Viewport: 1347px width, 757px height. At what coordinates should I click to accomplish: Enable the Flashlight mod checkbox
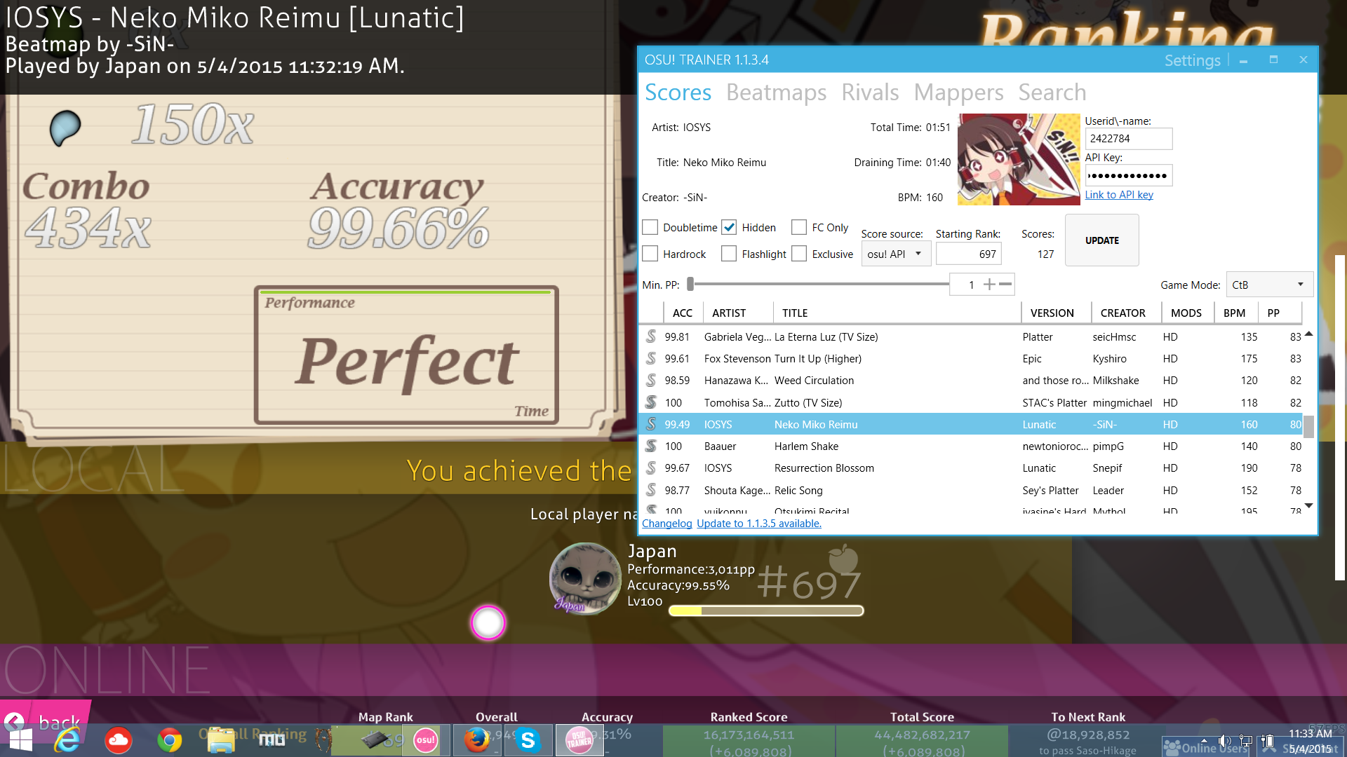click(729, 254)
